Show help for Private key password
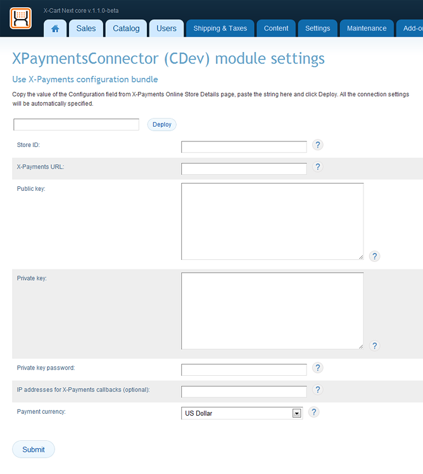The width and height of the screenshot is (423, 474). (317, 368)
